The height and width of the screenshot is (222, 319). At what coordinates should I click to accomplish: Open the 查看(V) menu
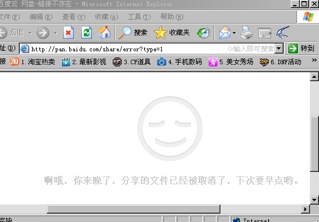74,17
